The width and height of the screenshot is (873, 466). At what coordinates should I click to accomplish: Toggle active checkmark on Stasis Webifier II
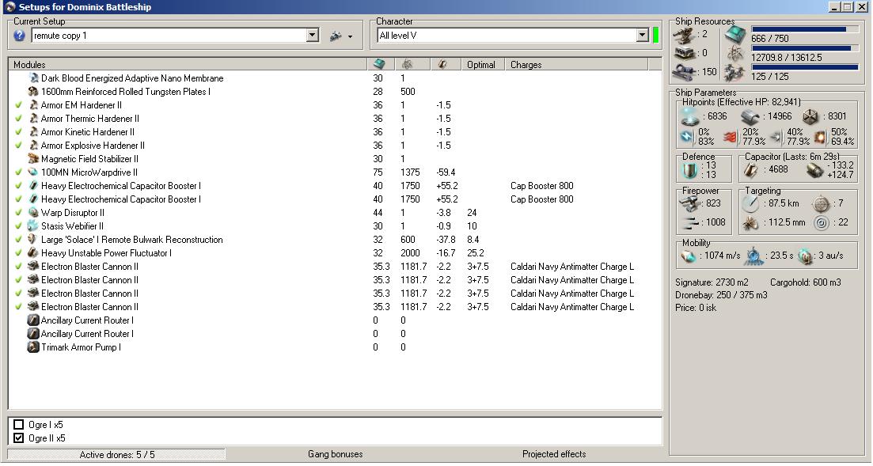[x=18, y=226]
